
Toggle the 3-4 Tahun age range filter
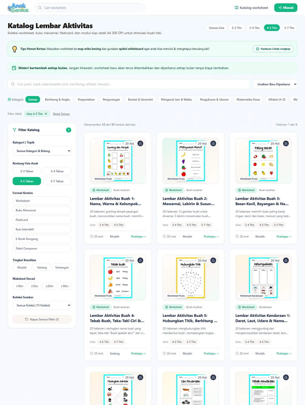tap(57, 171)
